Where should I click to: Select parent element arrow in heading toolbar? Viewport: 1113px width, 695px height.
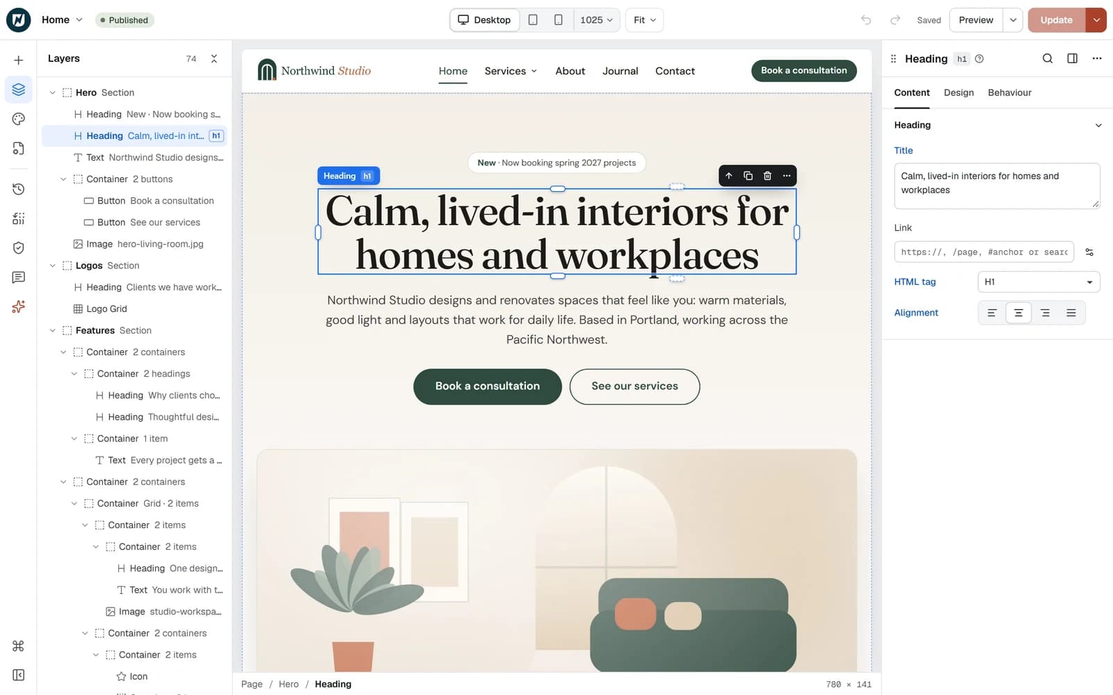pyautogui.click(x=729, y=176)
